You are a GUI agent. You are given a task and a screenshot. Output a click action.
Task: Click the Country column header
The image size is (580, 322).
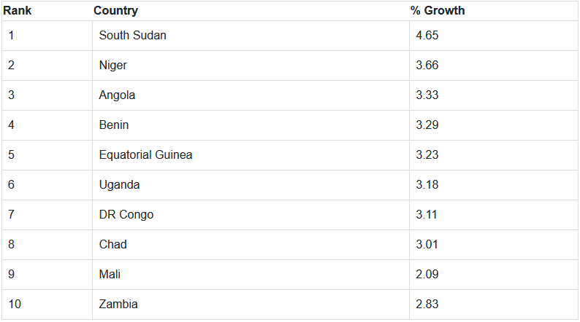[115, 11]
